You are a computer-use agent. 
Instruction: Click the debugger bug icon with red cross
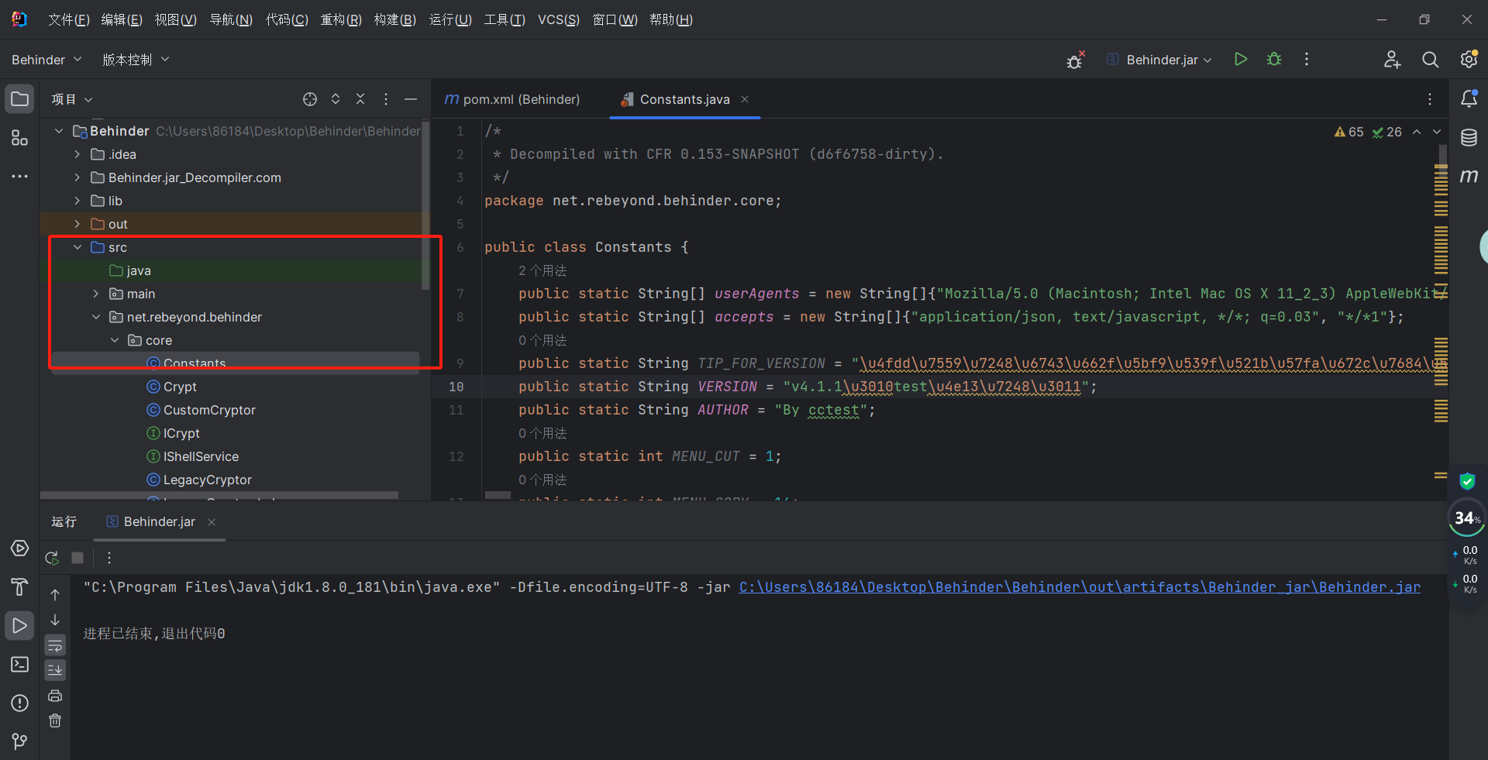click(x=1075, y=60)
